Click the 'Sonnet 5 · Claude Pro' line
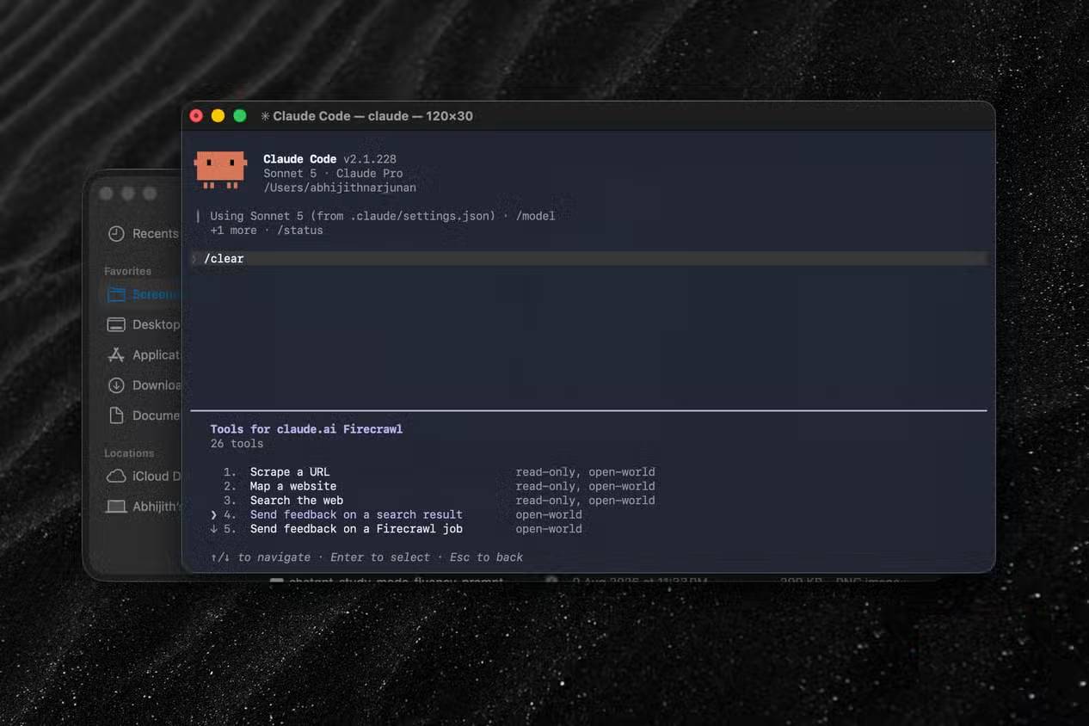This screenshot has height=726, width=1089. pyautogui.click(x=333, y=173)
